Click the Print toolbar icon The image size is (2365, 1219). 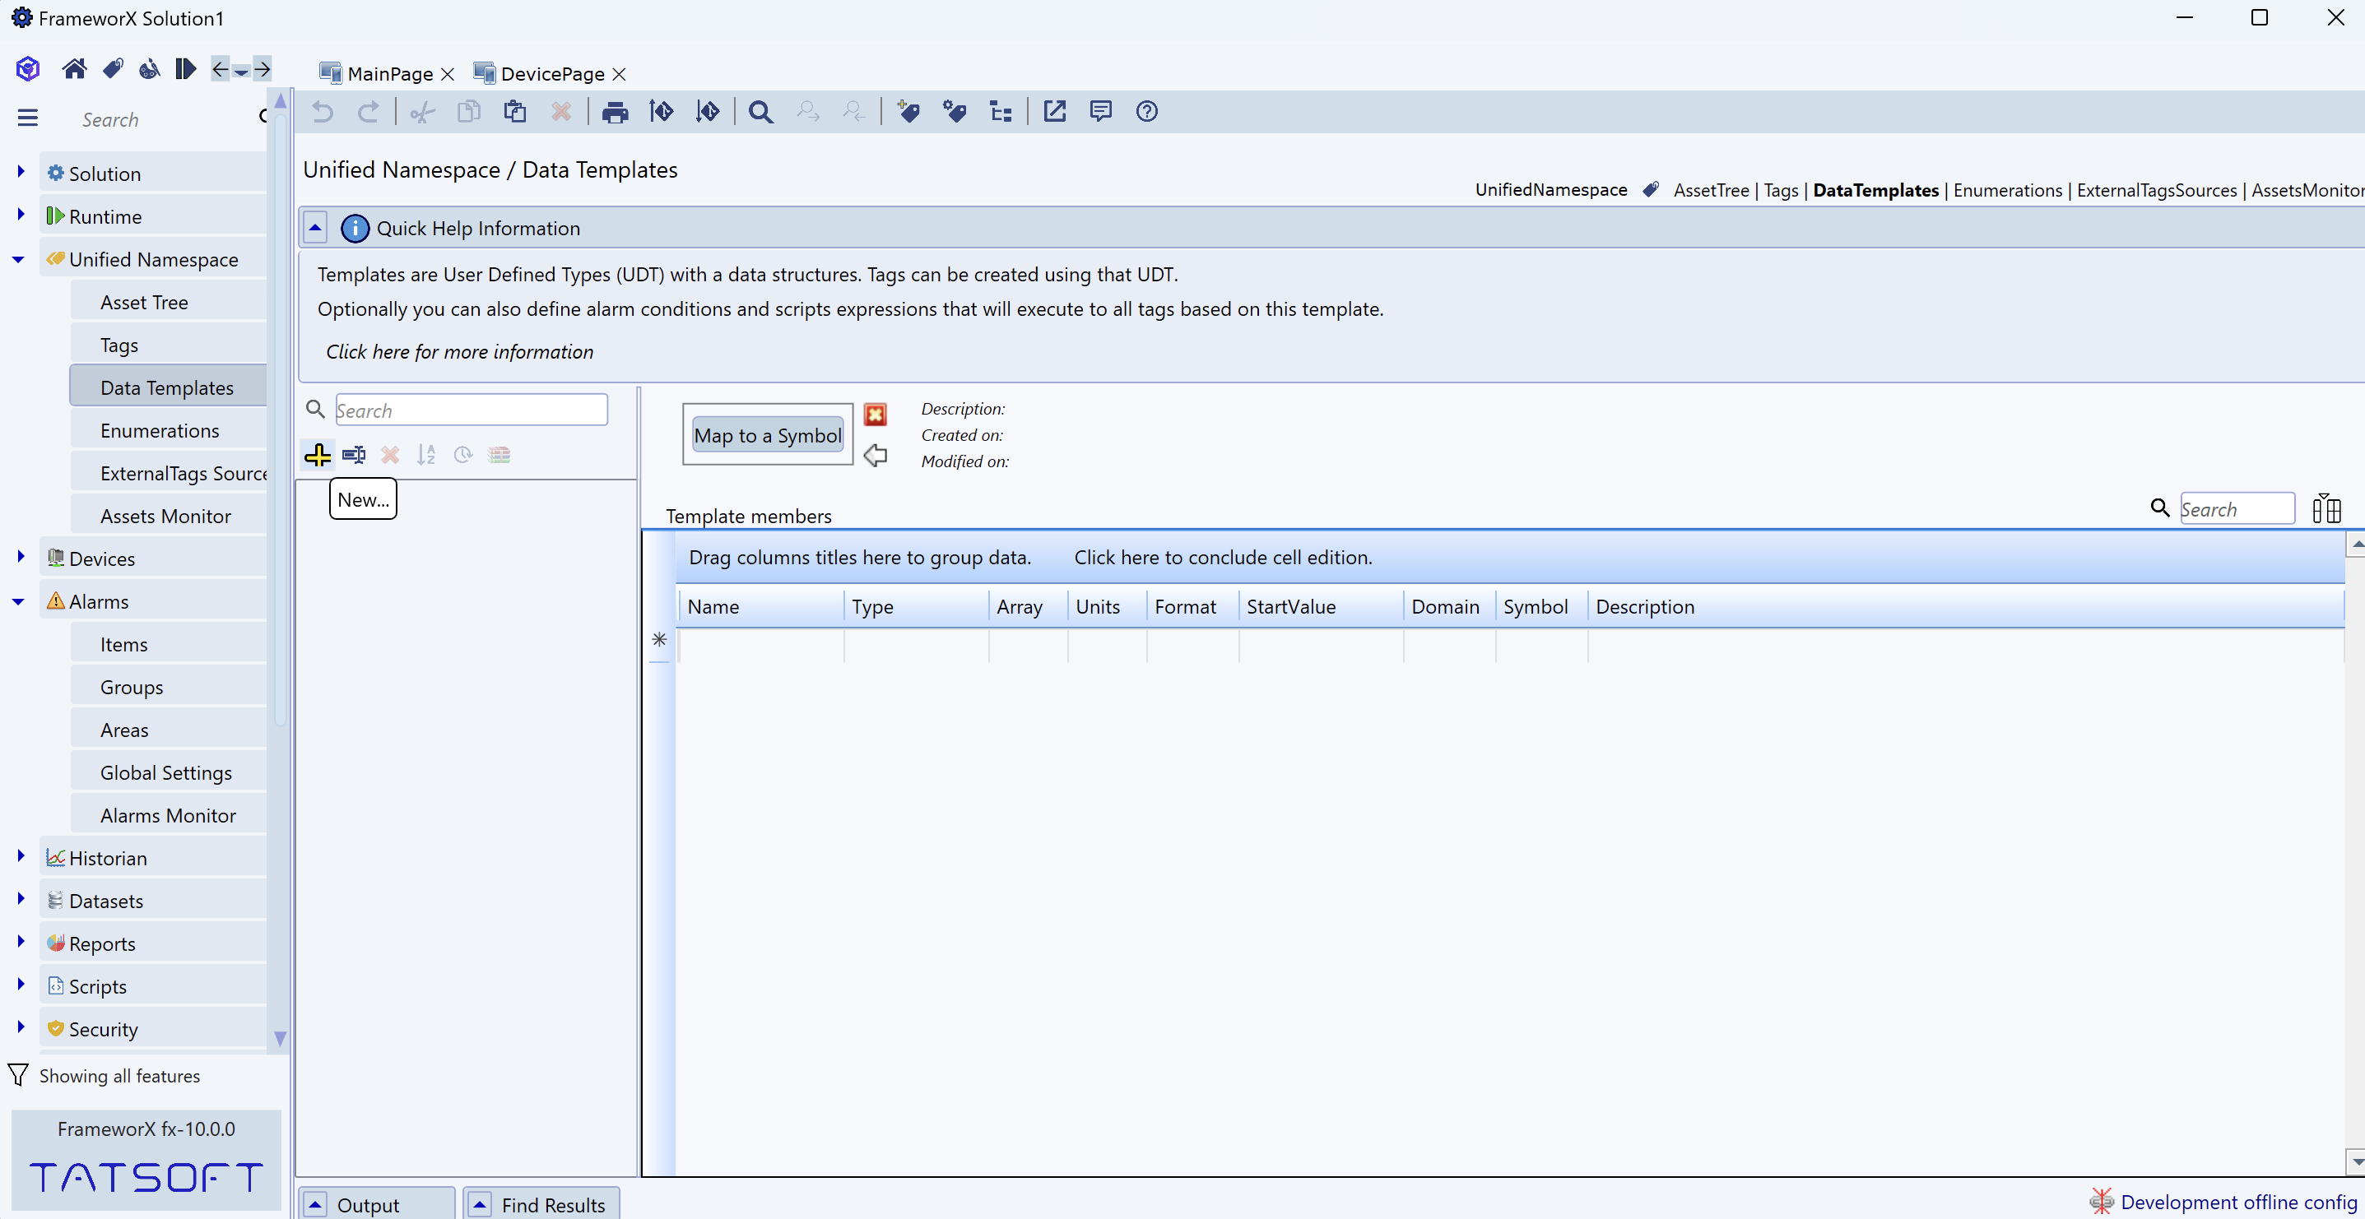(x=616, y=112)
